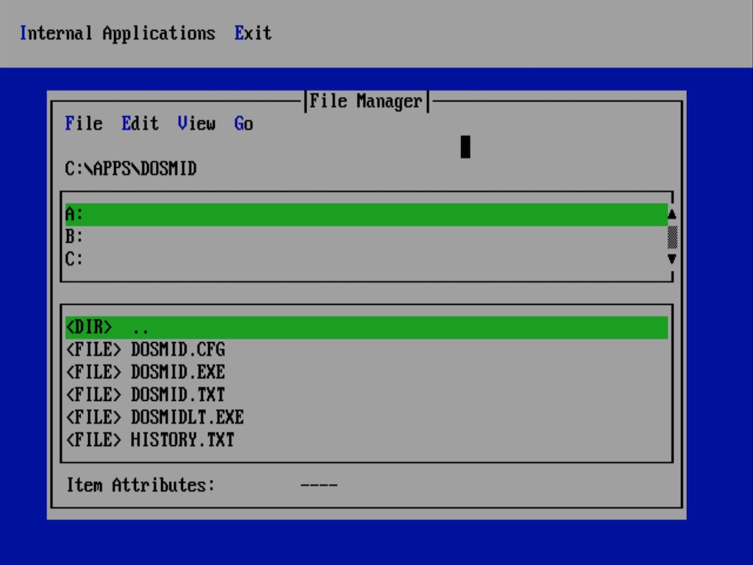Open the Go menu in File Manager
The image size is (753, 565).
[243, 124]
